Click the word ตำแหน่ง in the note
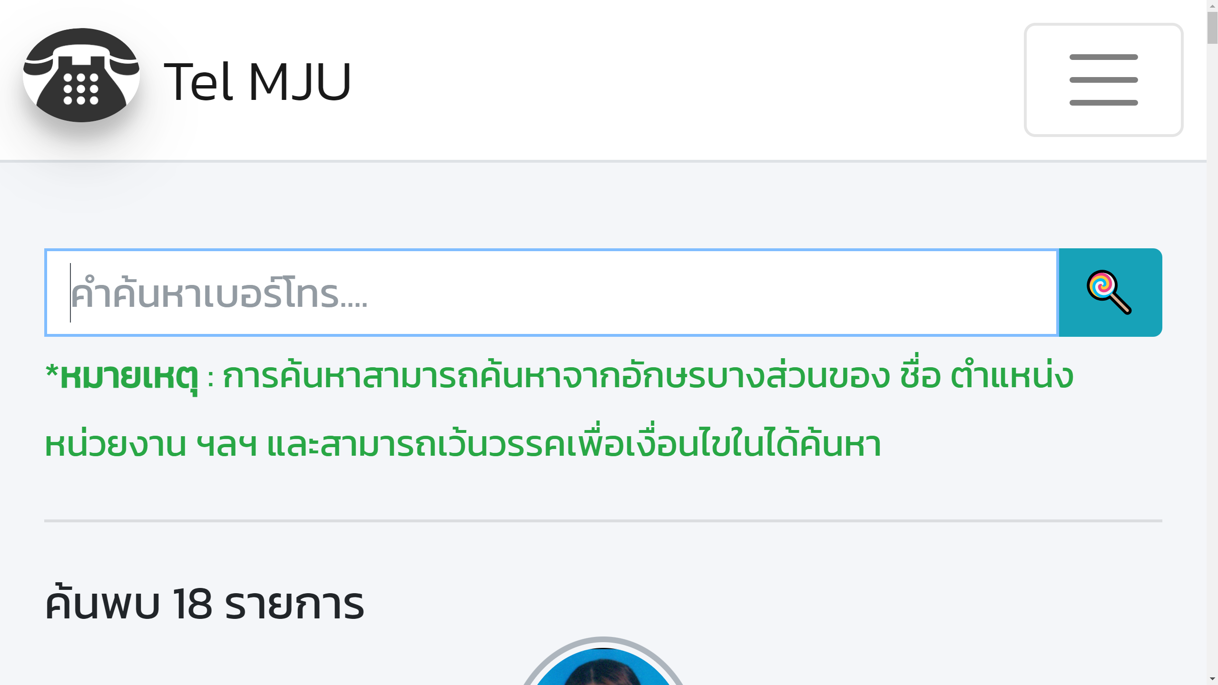The height and width of the screenshot is (685, 1218). (1012, 377)
